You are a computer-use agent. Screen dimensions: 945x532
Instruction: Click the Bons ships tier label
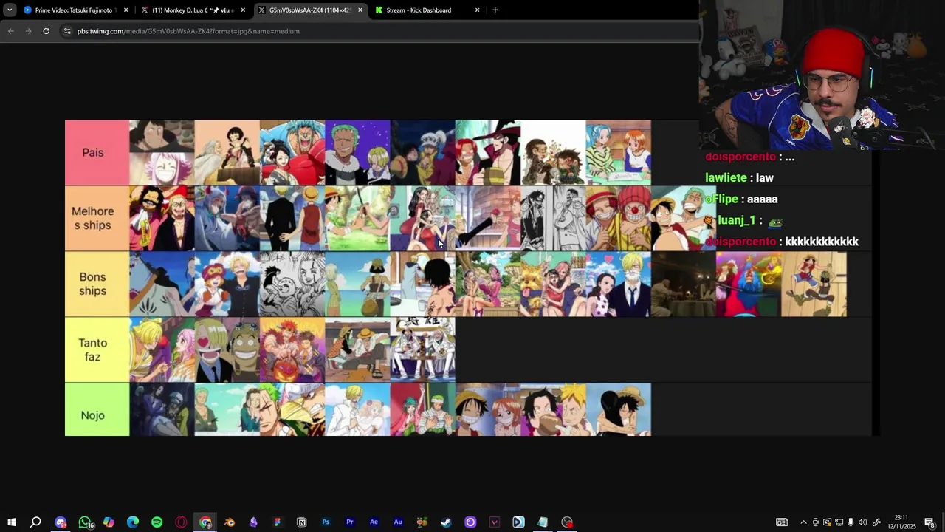point(97,284)
